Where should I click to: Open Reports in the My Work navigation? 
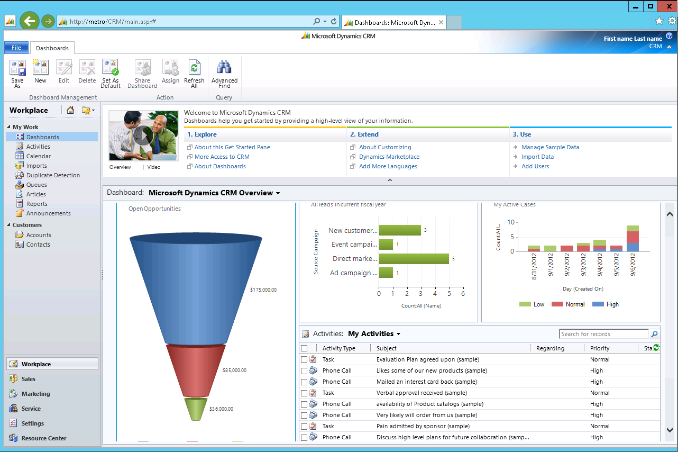pyautogui.click(x=36, y=204)
